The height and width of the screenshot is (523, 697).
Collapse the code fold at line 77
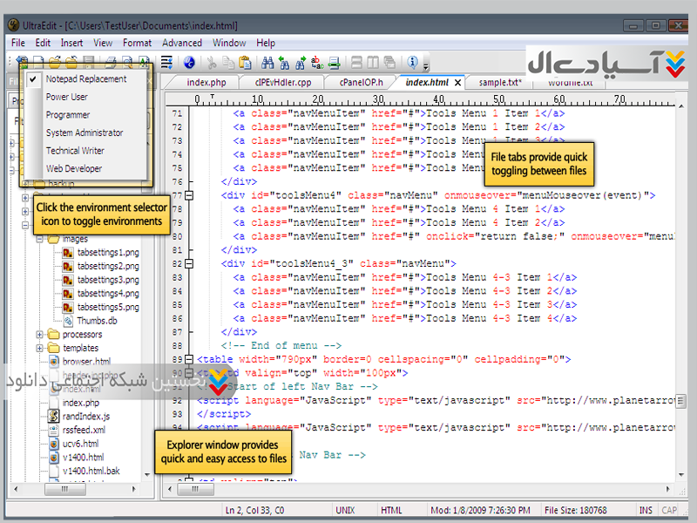tap(190, 196)
